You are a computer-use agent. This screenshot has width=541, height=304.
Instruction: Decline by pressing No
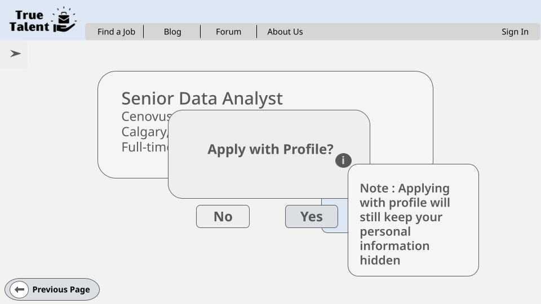pyautogui.click(x=223, y=217)
